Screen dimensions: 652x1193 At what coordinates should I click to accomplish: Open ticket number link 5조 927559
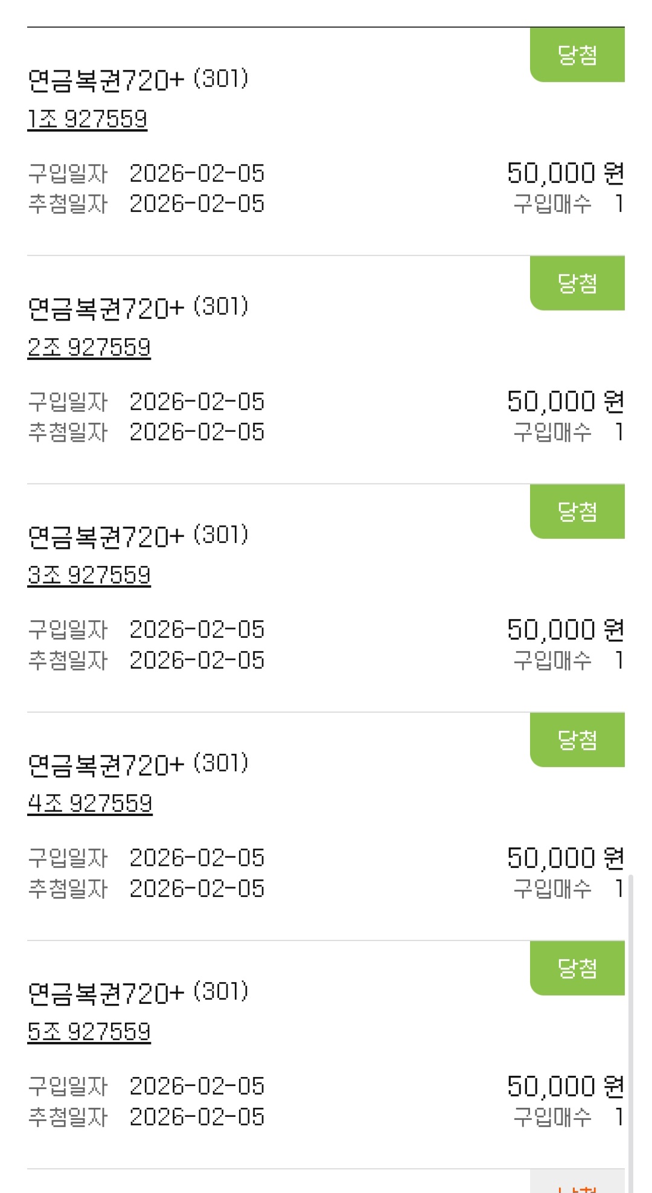89,1032
